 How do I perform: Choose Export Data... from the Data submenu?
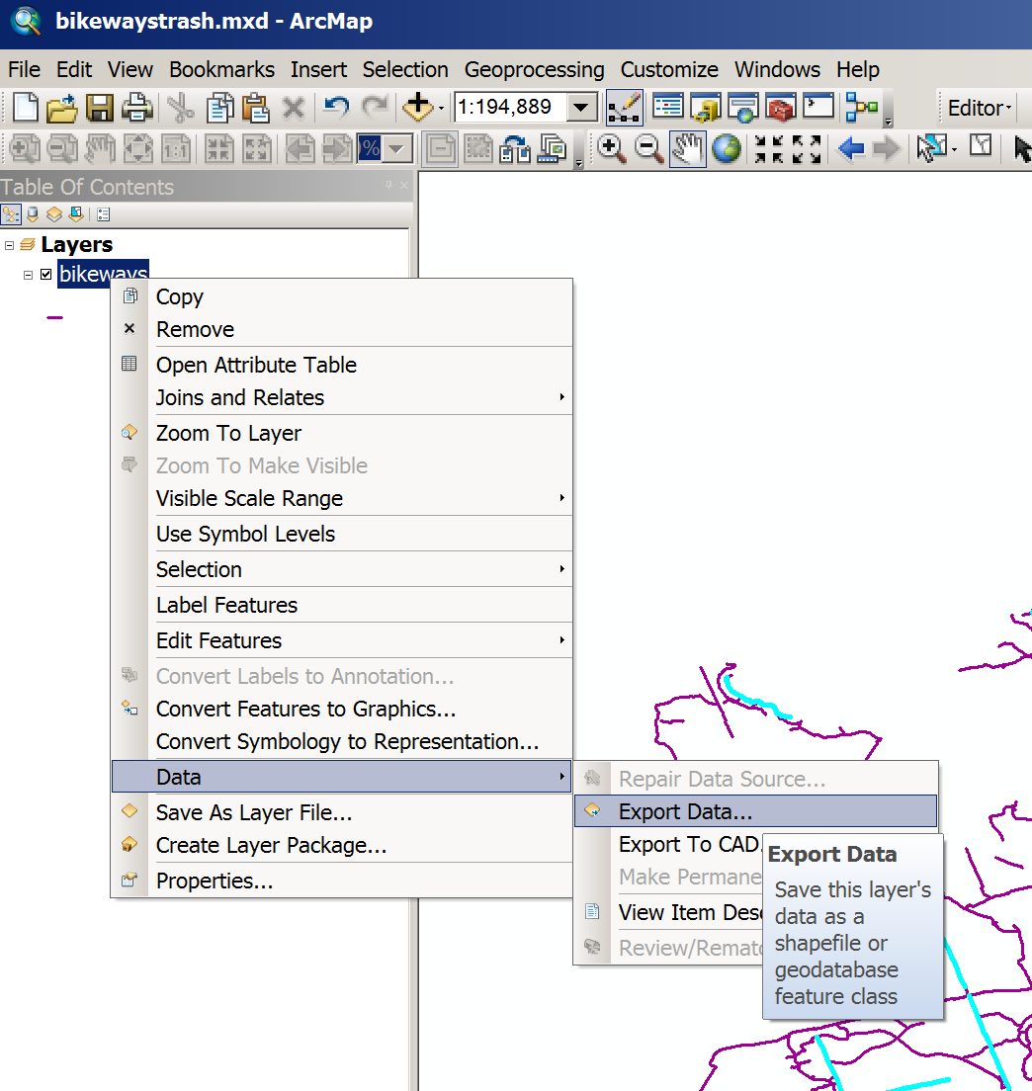[756, 811]
